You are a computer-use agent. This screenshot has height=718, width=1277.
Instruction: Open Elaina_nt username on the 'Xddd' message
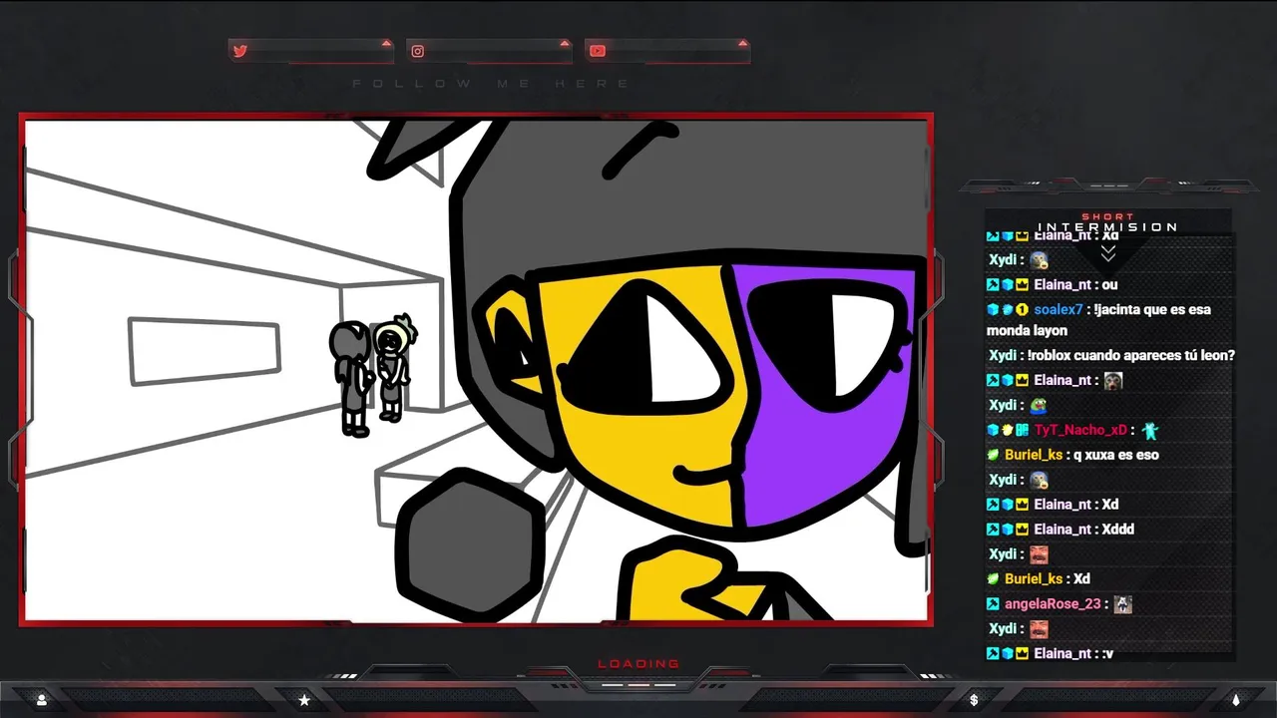pyautogui.click(x=1063, y=530)
